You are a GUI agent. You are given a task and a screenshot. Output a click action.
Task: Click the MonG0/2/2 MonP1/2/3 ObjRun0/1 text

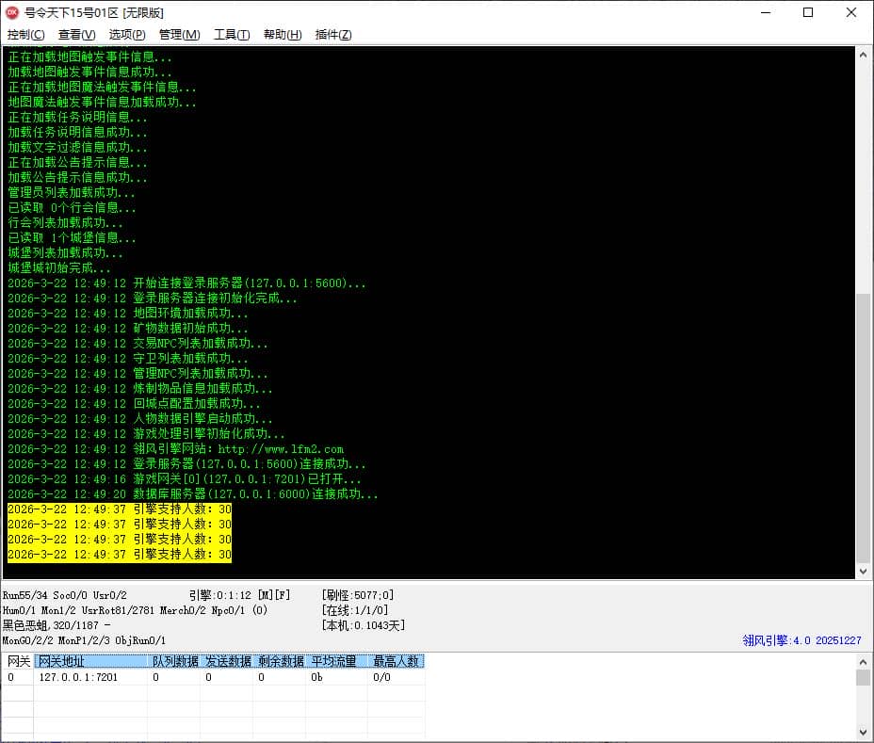(x=84, y=640)
